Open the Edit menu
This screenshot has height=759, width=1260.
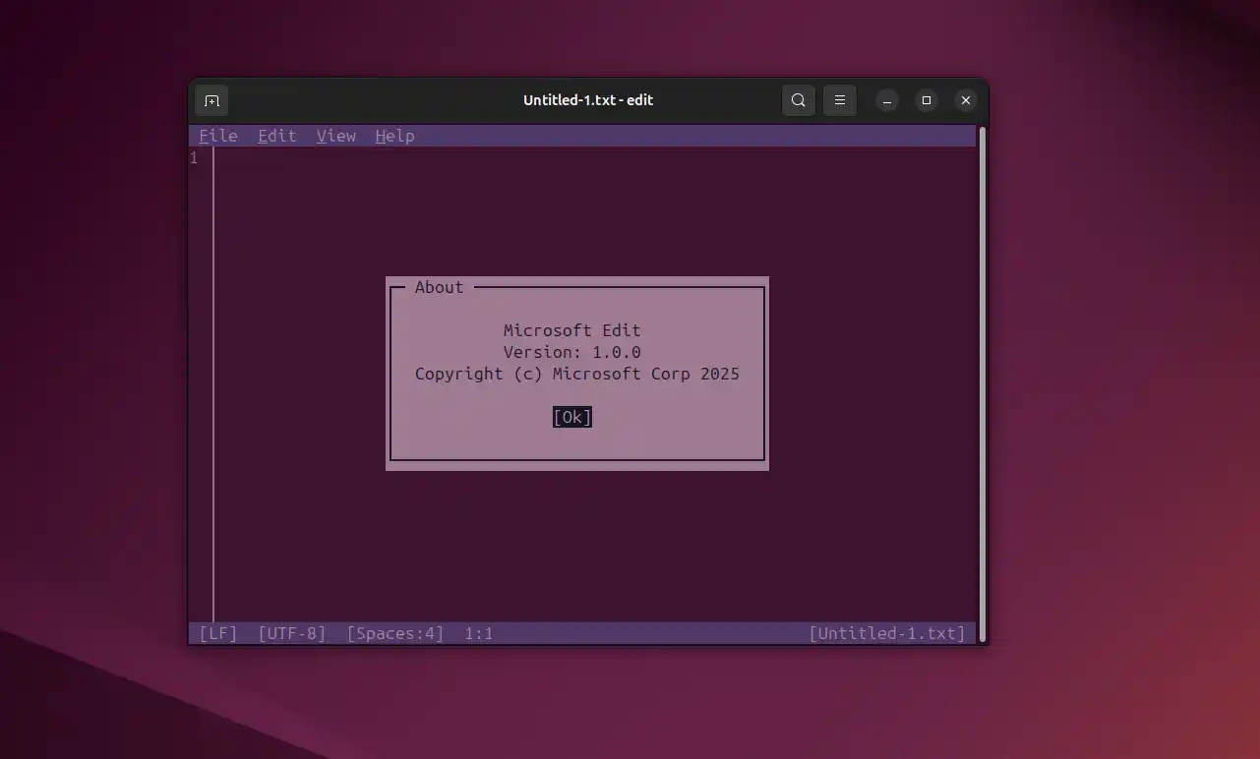coord(276,136)
